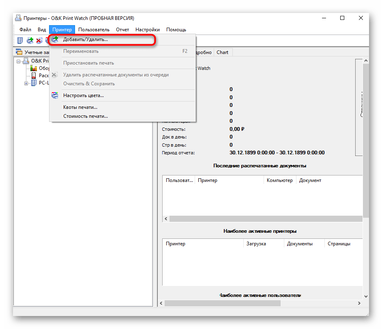Select the Обо… chart node in tree
Image resolution: width=382 pixels, height=329 pixels.
click(39, 68)
